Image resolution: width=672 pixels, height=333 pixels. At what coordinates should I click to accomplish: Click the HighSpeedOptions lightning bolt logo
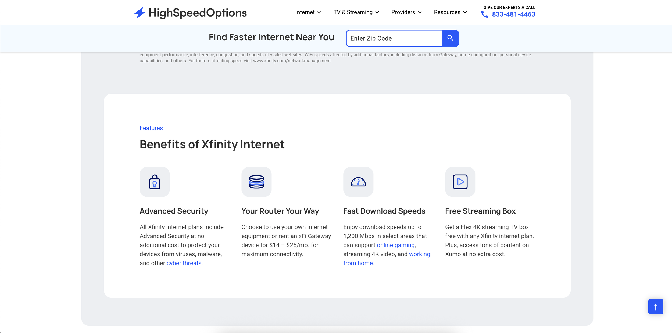click(x=140, y=13)
